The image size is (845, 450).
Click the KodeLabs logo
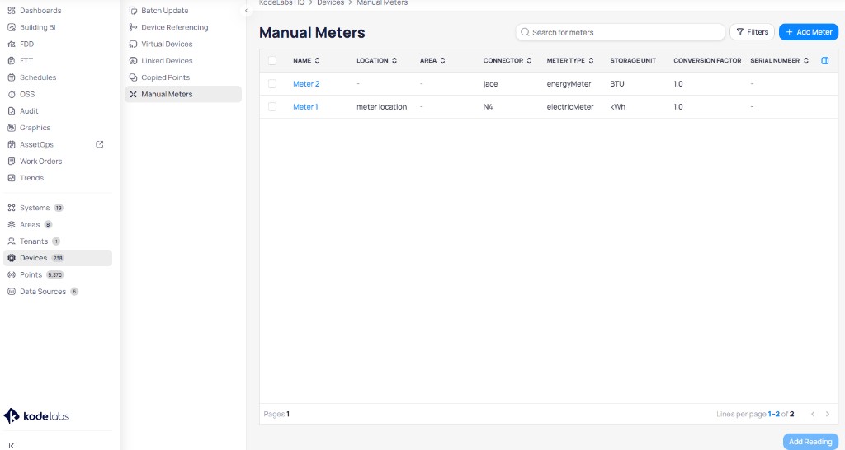click(36, 416)
